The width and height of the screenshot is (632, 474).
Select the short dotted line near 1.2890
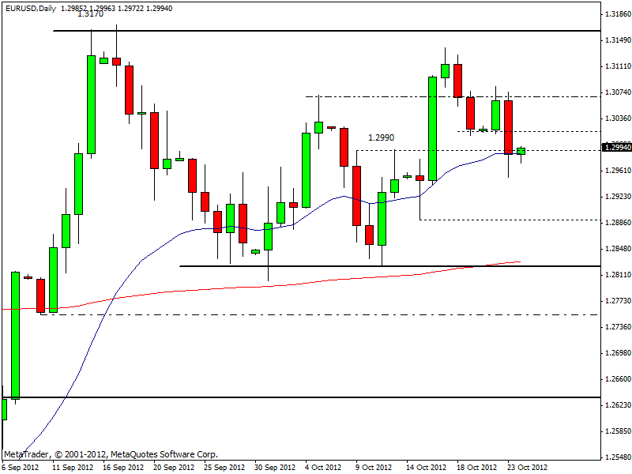[x=506, y=220]
